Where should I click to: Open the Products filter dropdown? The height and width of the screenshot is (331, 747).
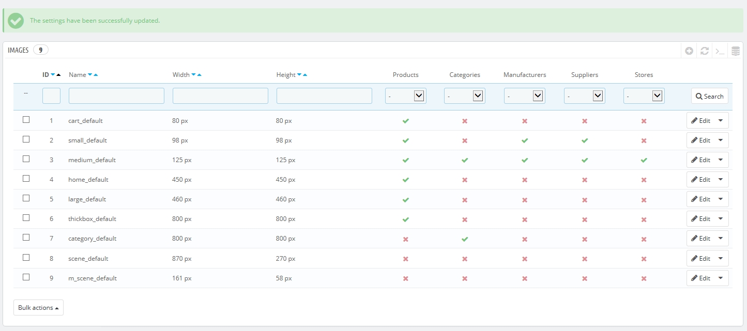click(405, 96)
